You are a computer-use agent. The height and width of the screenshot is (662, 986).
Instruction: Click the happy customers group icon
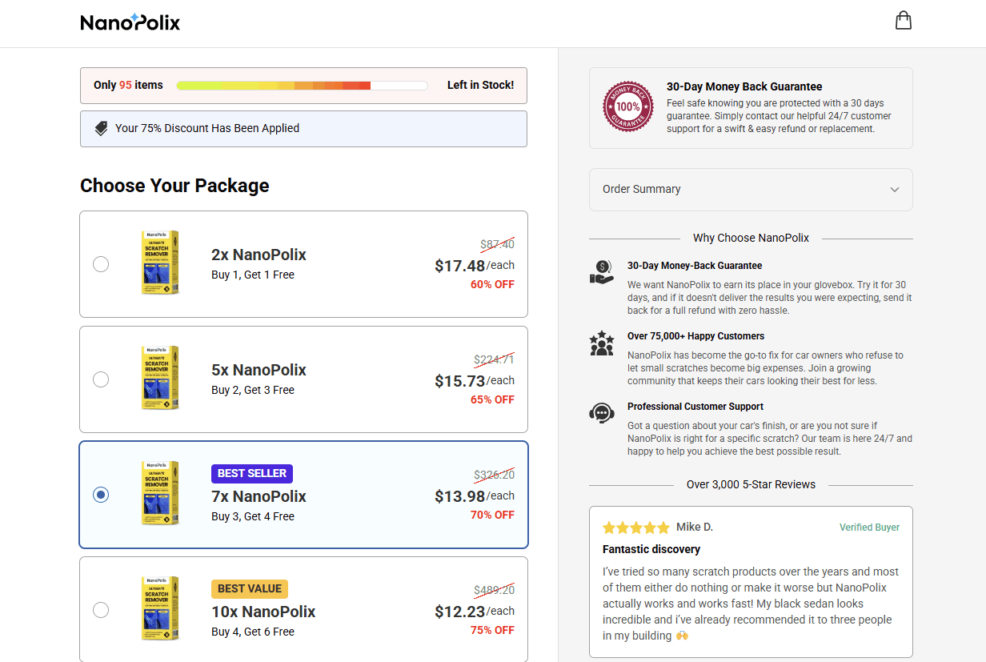(x=601, y=343)
